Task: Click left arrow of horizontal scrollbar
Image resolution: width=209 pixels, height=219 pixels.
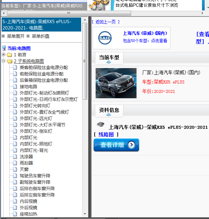Action: 4,13
